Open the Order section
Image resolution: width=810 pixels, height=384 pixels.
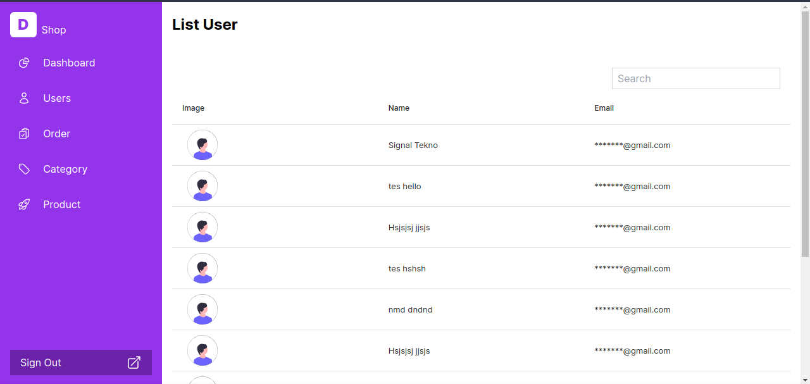[x=56, y=133]
